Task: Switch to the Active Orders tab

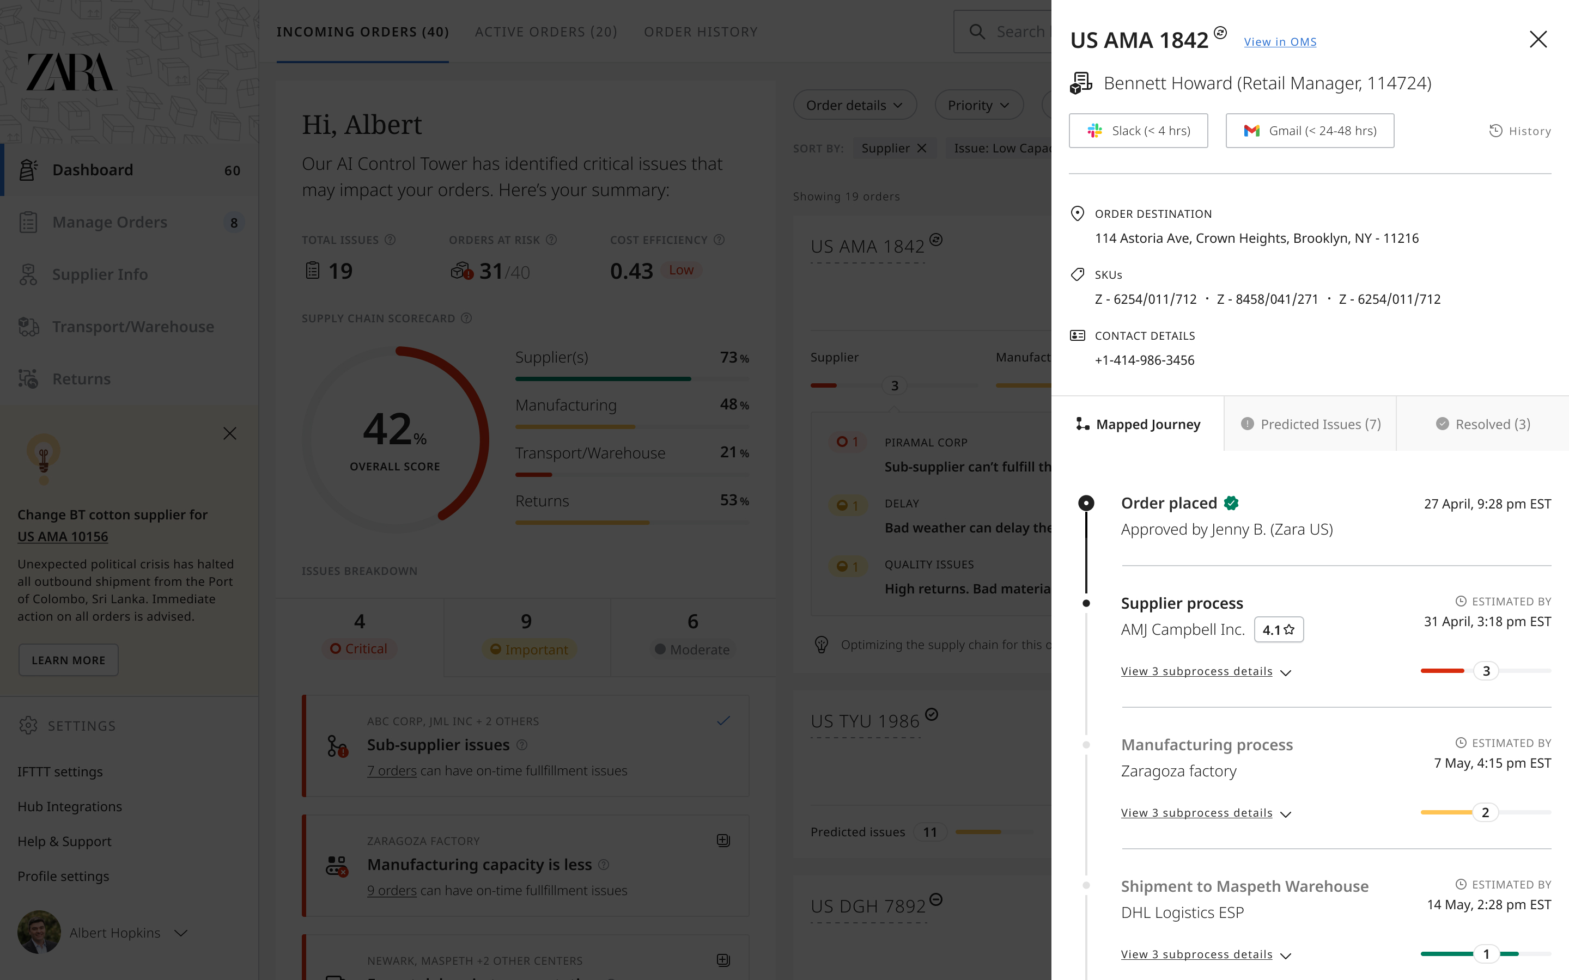Action: coord(546,32)
